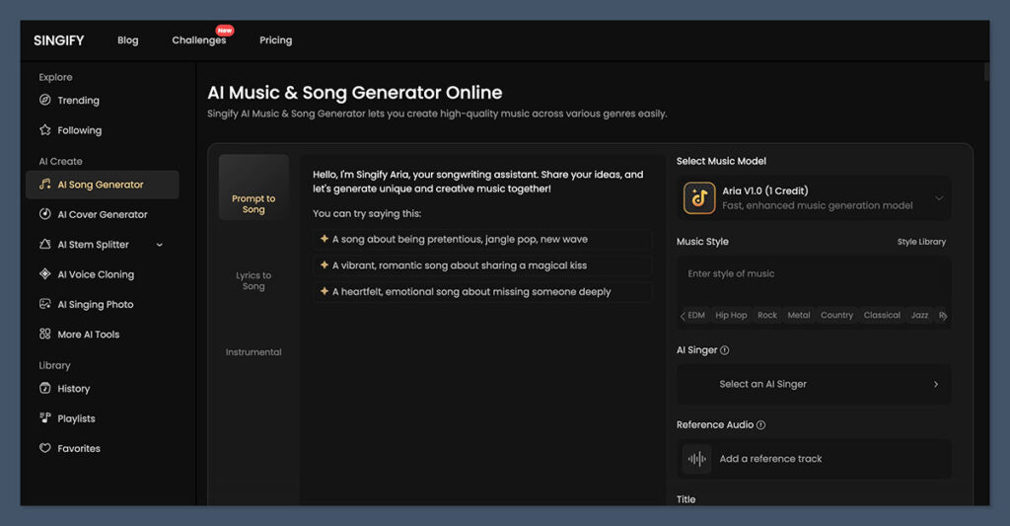Click the Reference Audio info icon

760,424
